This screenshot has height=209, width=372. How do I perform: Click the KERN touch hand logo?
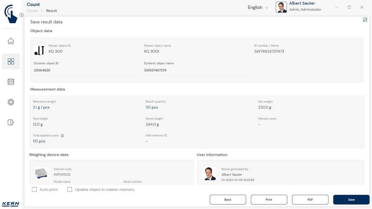[x=11, y=14]
